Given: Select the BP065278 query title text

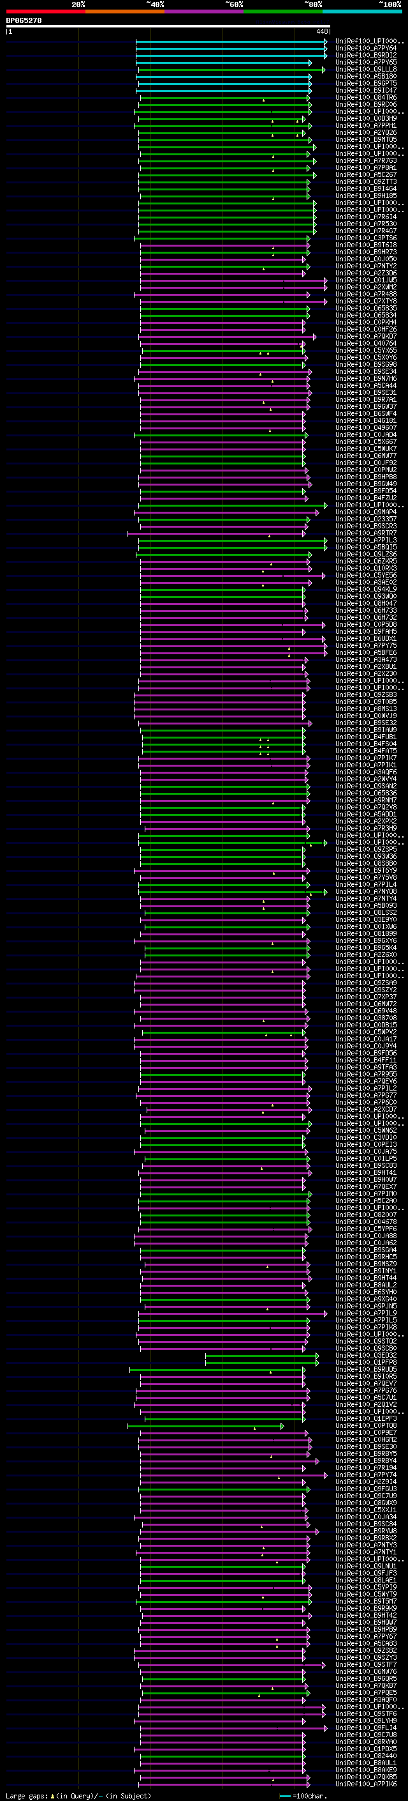Looking at the screenshot, I should (24, 20).
